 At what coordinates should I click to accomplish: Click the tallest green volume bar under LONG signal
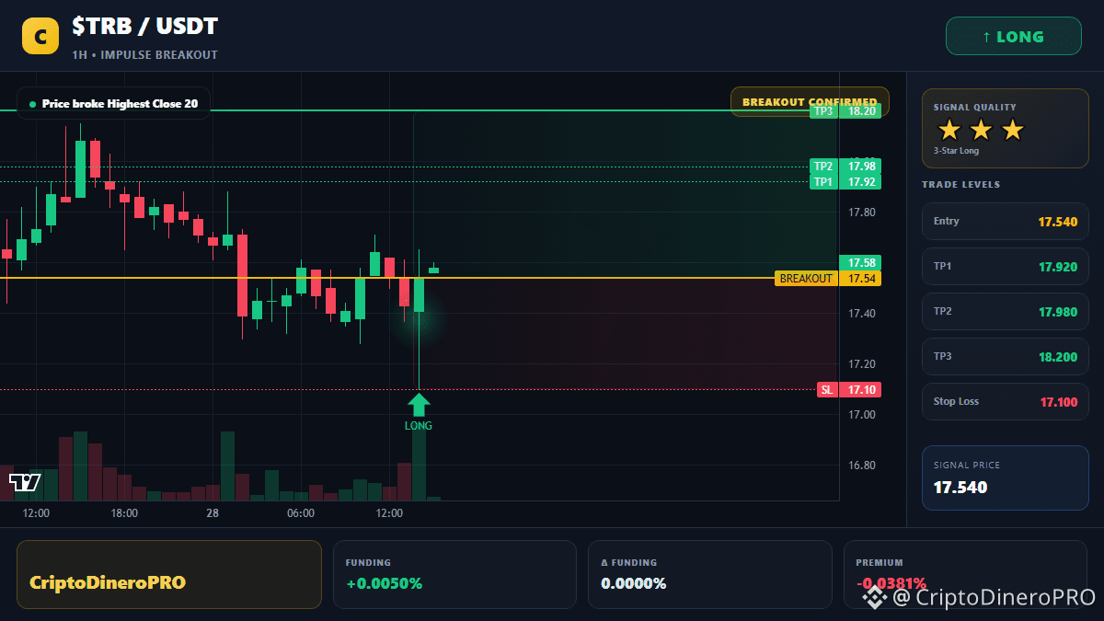[x=419, y=466]
